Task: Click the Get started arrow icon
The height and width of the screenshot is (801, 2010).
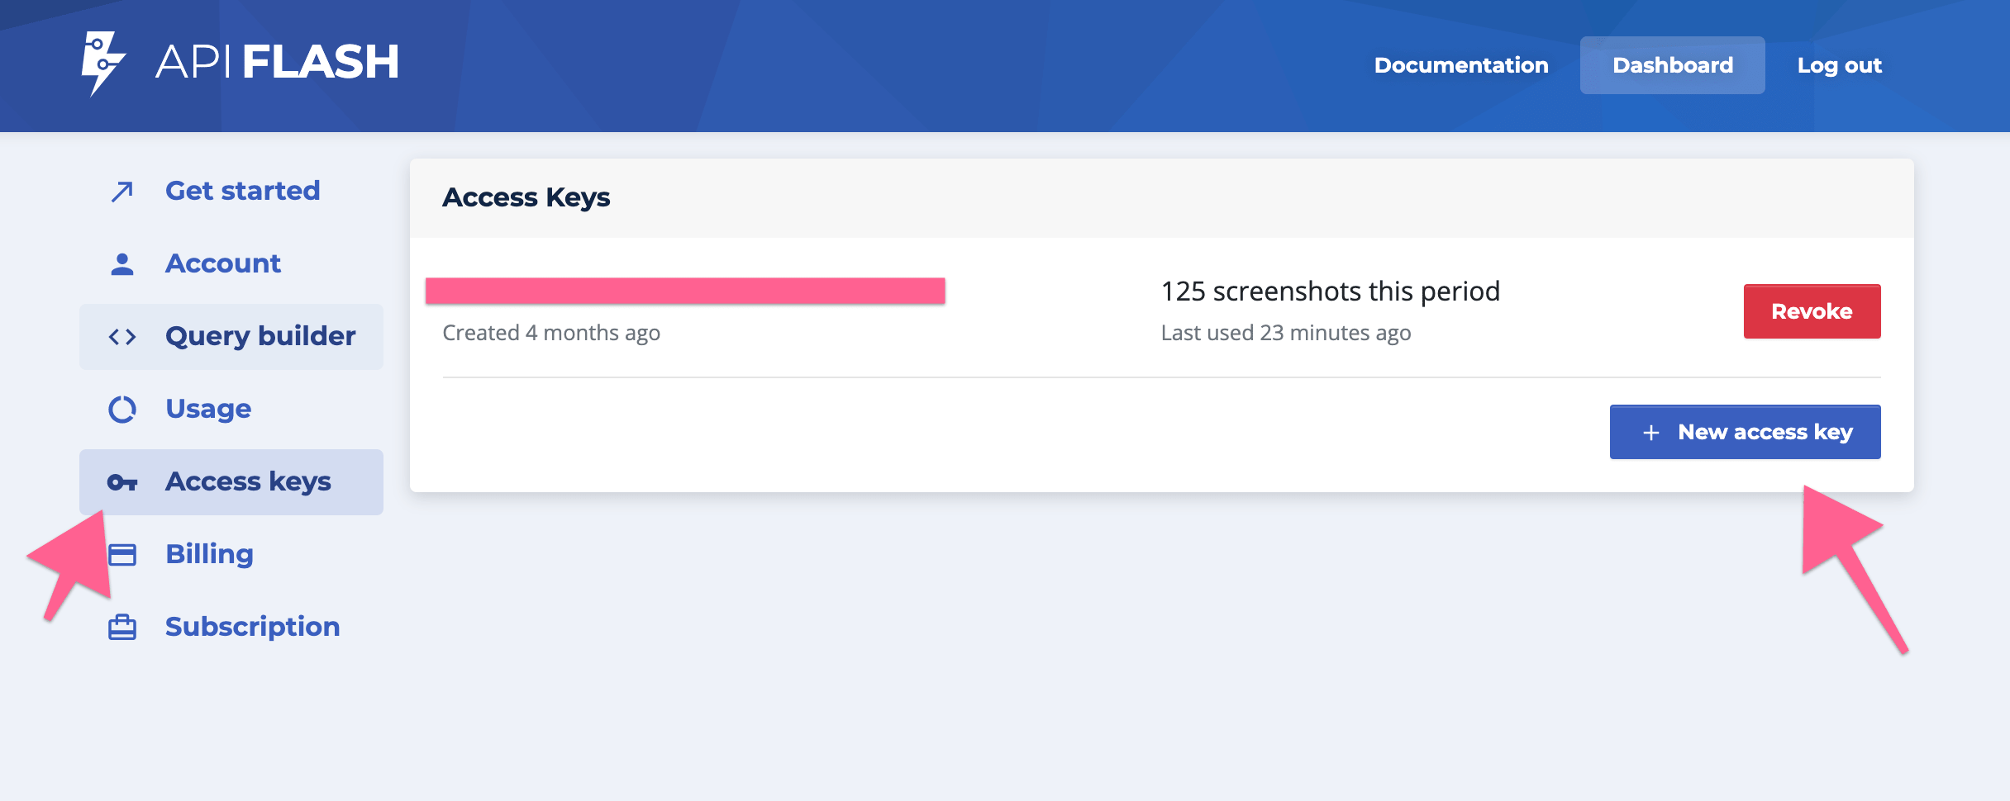Action: point(122,192)
